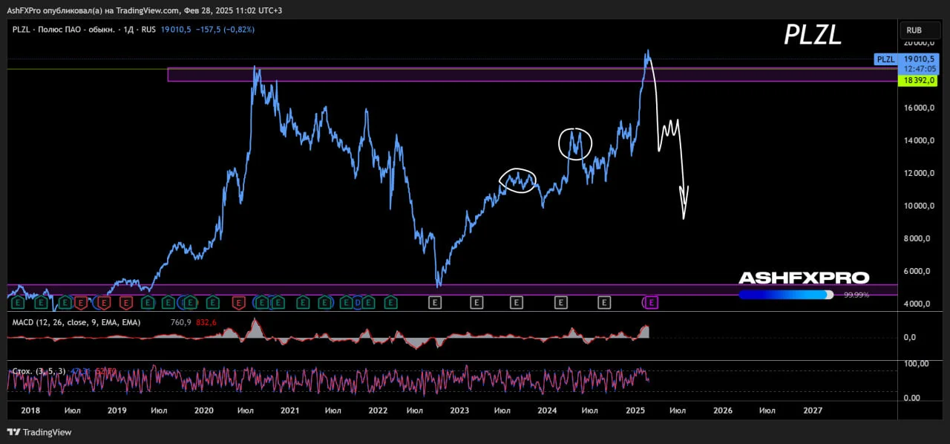The height and width of the screenshot is (444, 950).
Task: Click the 2020 label on time axis
Action: [x=204, y=410]
